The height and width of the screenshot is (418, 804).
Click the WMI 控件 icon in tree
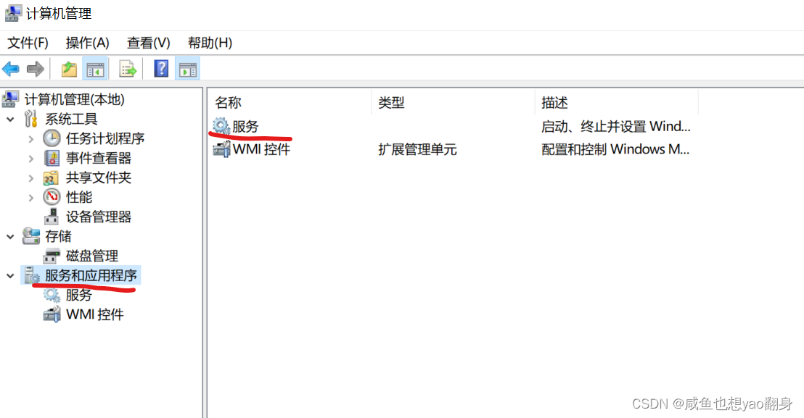(52, 314)
